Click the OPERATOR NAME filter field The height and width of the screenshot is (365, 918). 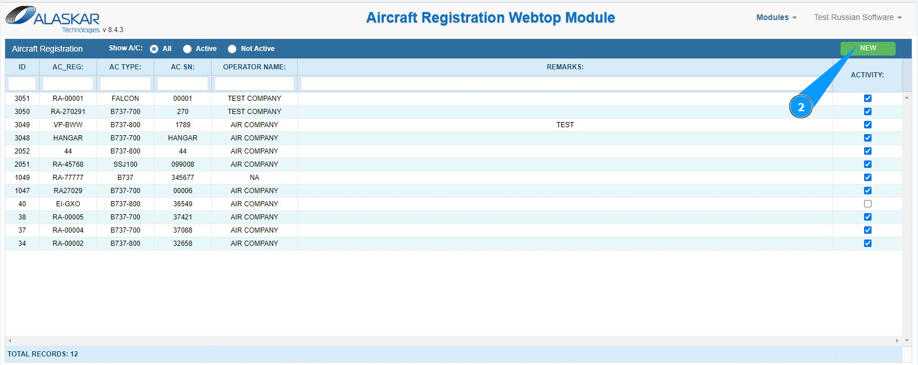pyautogui.click(x=254, y=84)
